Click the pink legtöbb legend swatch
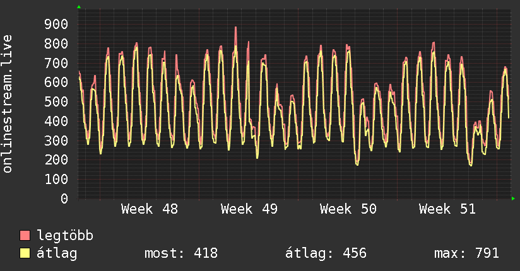Viewport: 520px width, 271px height. click(x=25, y=235)
